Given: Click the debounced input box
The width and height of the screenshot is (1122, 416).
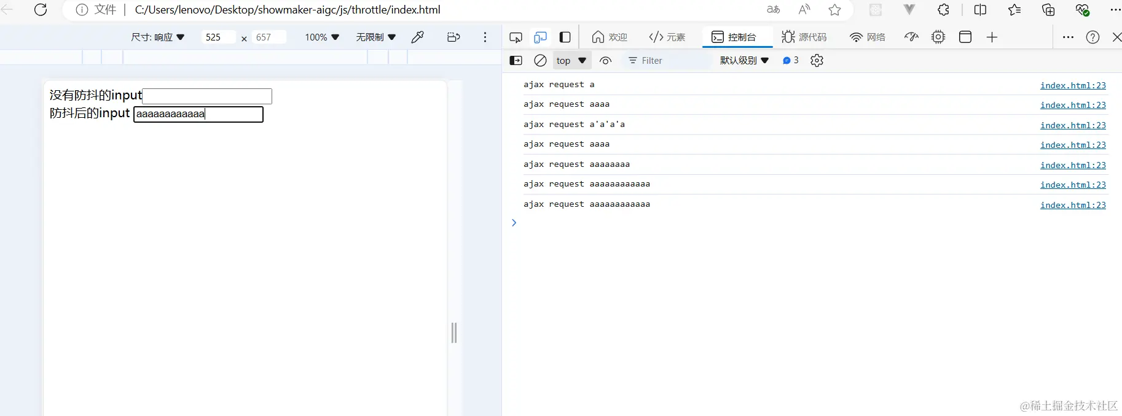Looking at the screenshot, I should [198, 114].
